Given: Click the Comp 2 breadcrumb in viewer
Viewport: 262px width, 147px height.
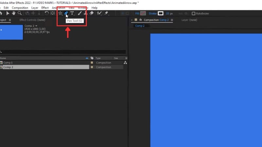Looking at the screenshot, I should click(x=140, y=26).
